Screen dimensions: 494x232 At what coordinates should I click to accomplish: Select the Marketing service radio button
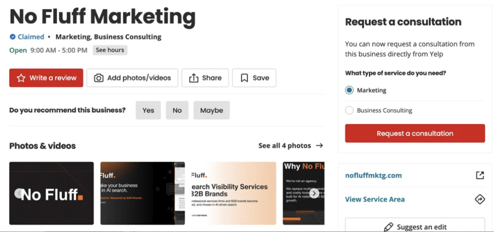349,90
